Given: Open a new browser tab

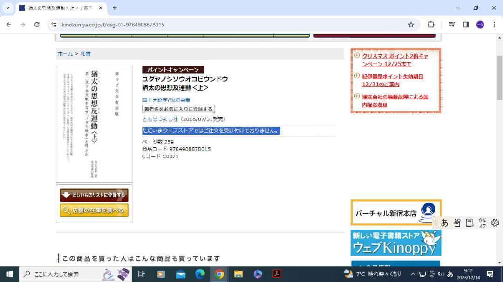Looking at the screenshot, I should click(x=115, y=8).
